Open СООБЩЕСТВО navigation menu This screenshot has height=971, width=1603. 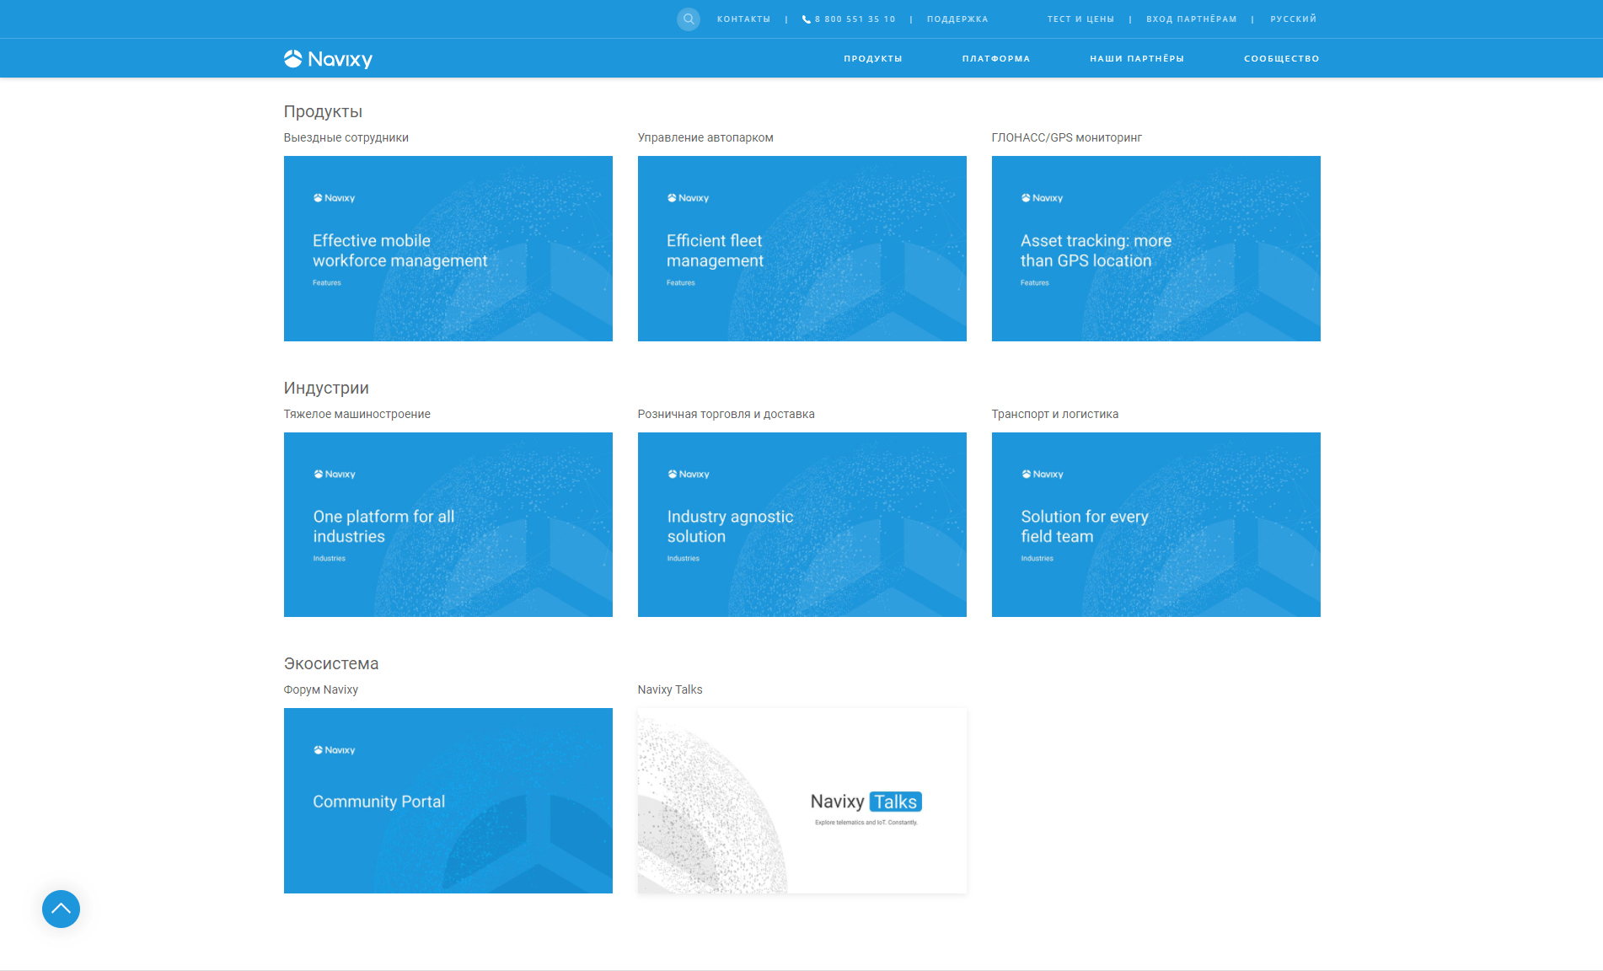tap(1282, 58)
